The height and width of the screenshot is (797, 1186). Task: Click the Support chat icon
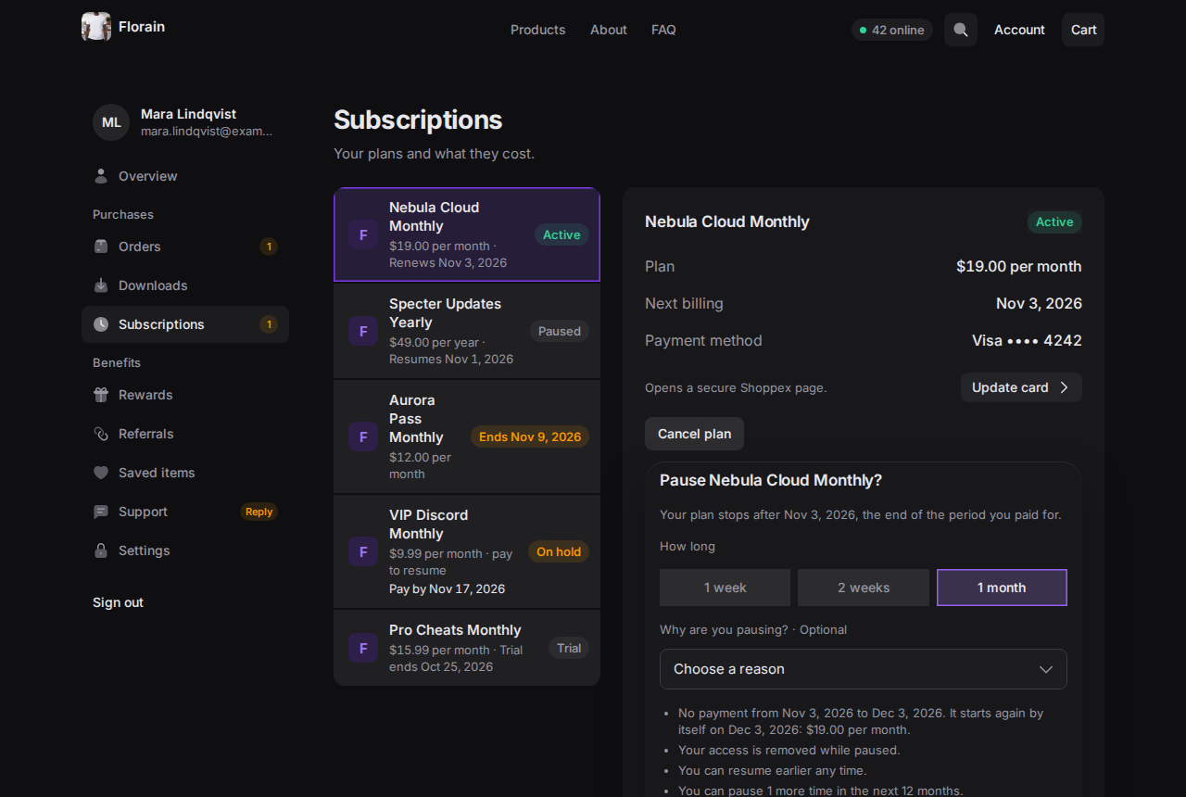coord(101,512)
